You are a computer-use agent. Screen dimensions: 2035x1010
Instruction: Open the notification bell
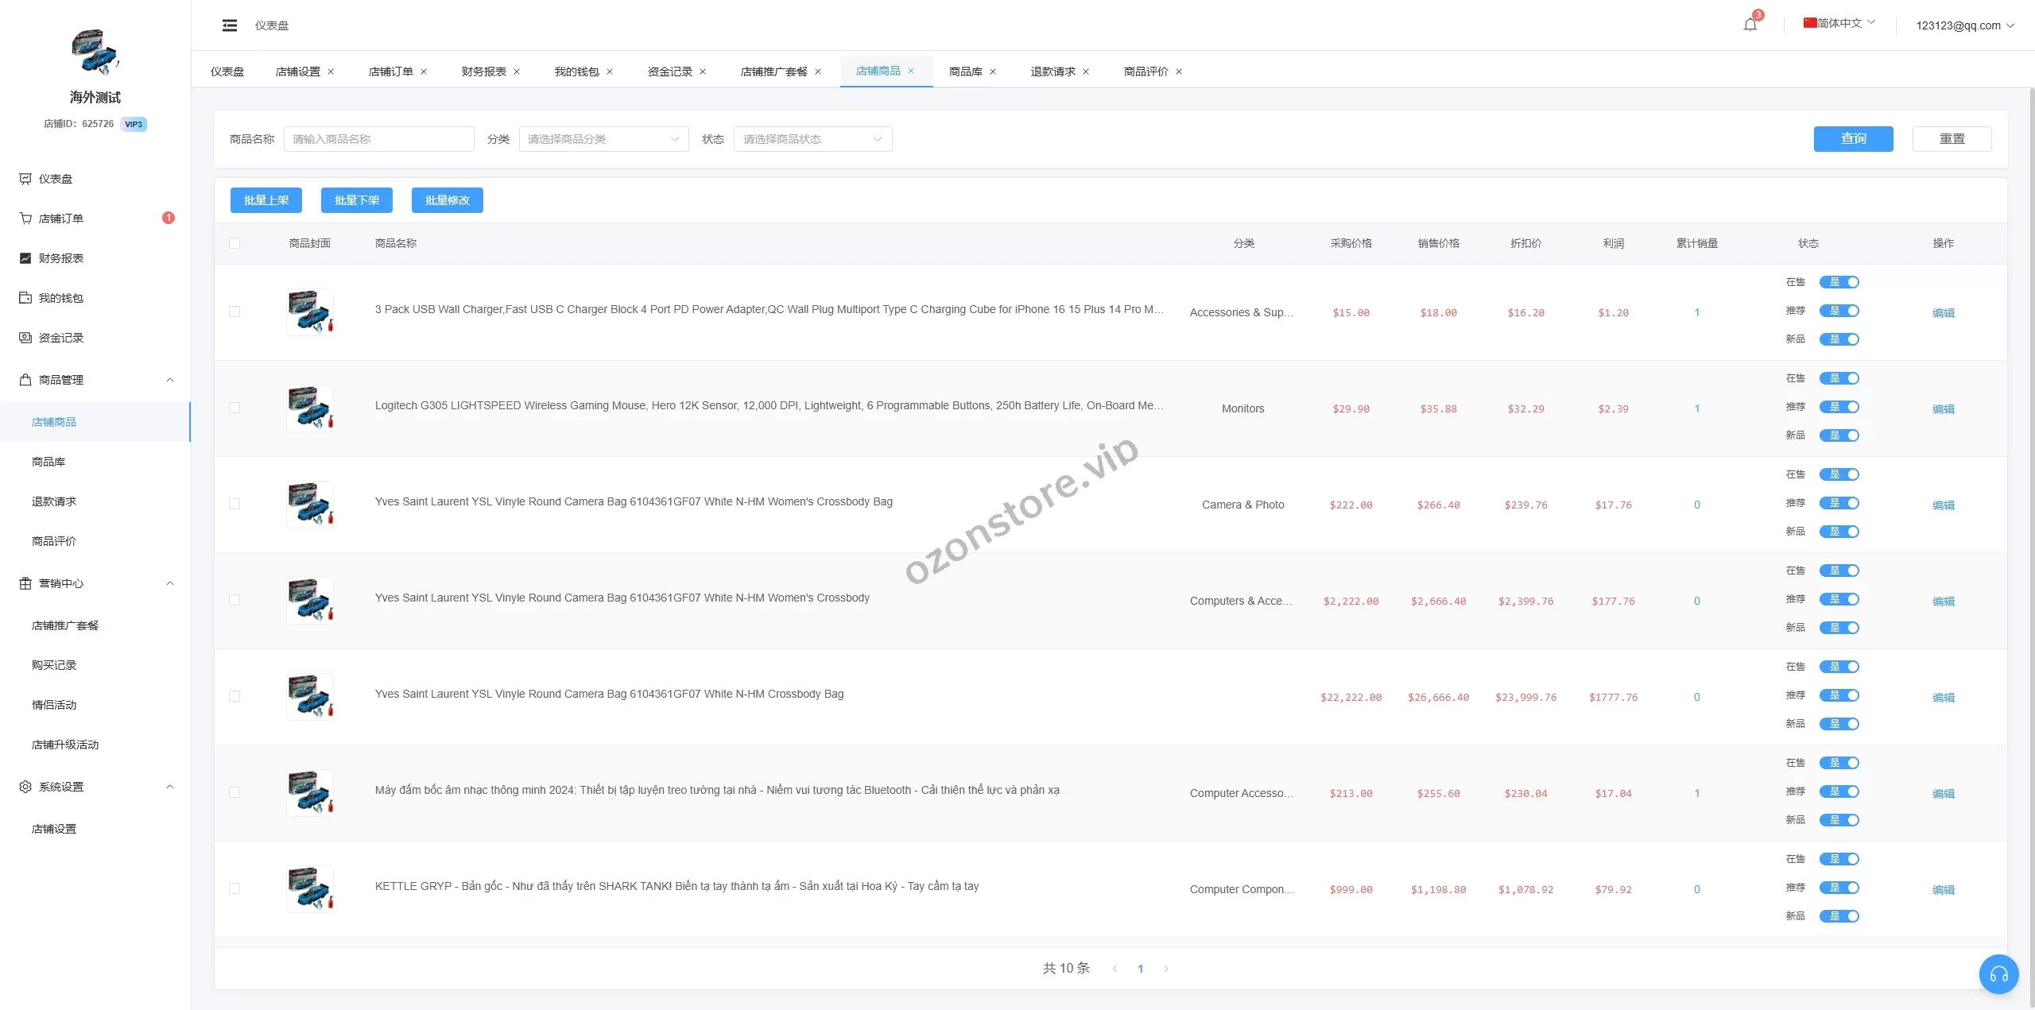tap(1750, 25)
